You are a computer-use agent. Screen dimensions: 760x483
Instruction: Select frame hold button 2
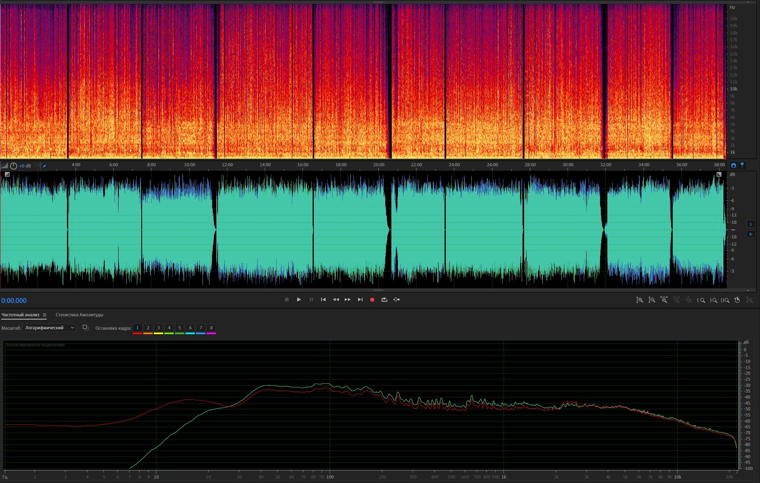point(148,328)
